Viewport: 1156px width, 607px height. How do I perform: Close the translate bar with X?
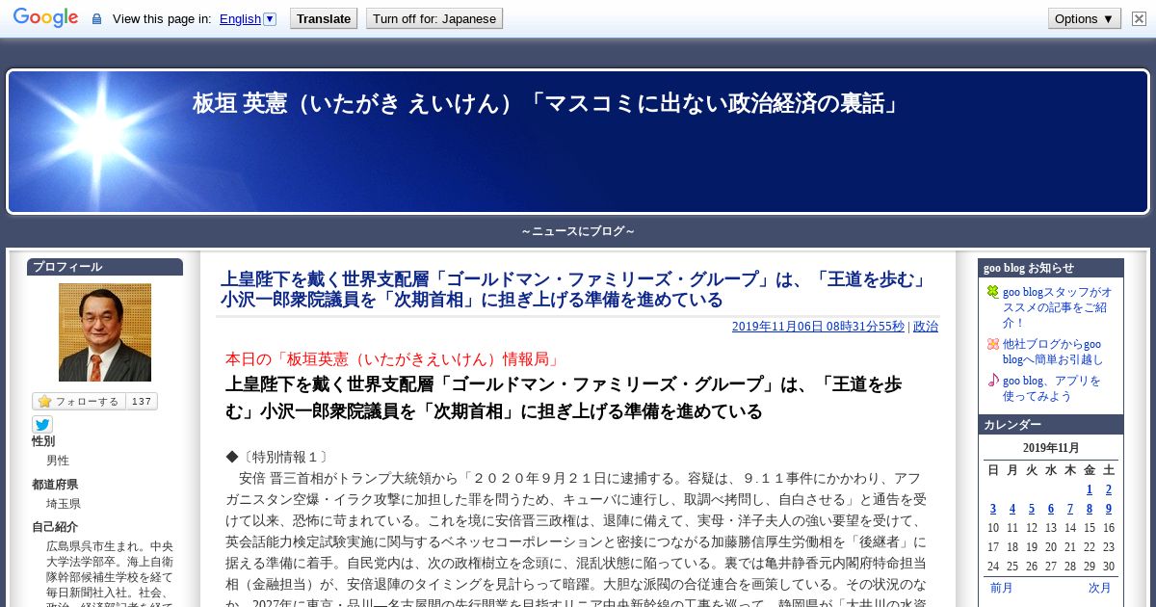[x=1139, y=18]
